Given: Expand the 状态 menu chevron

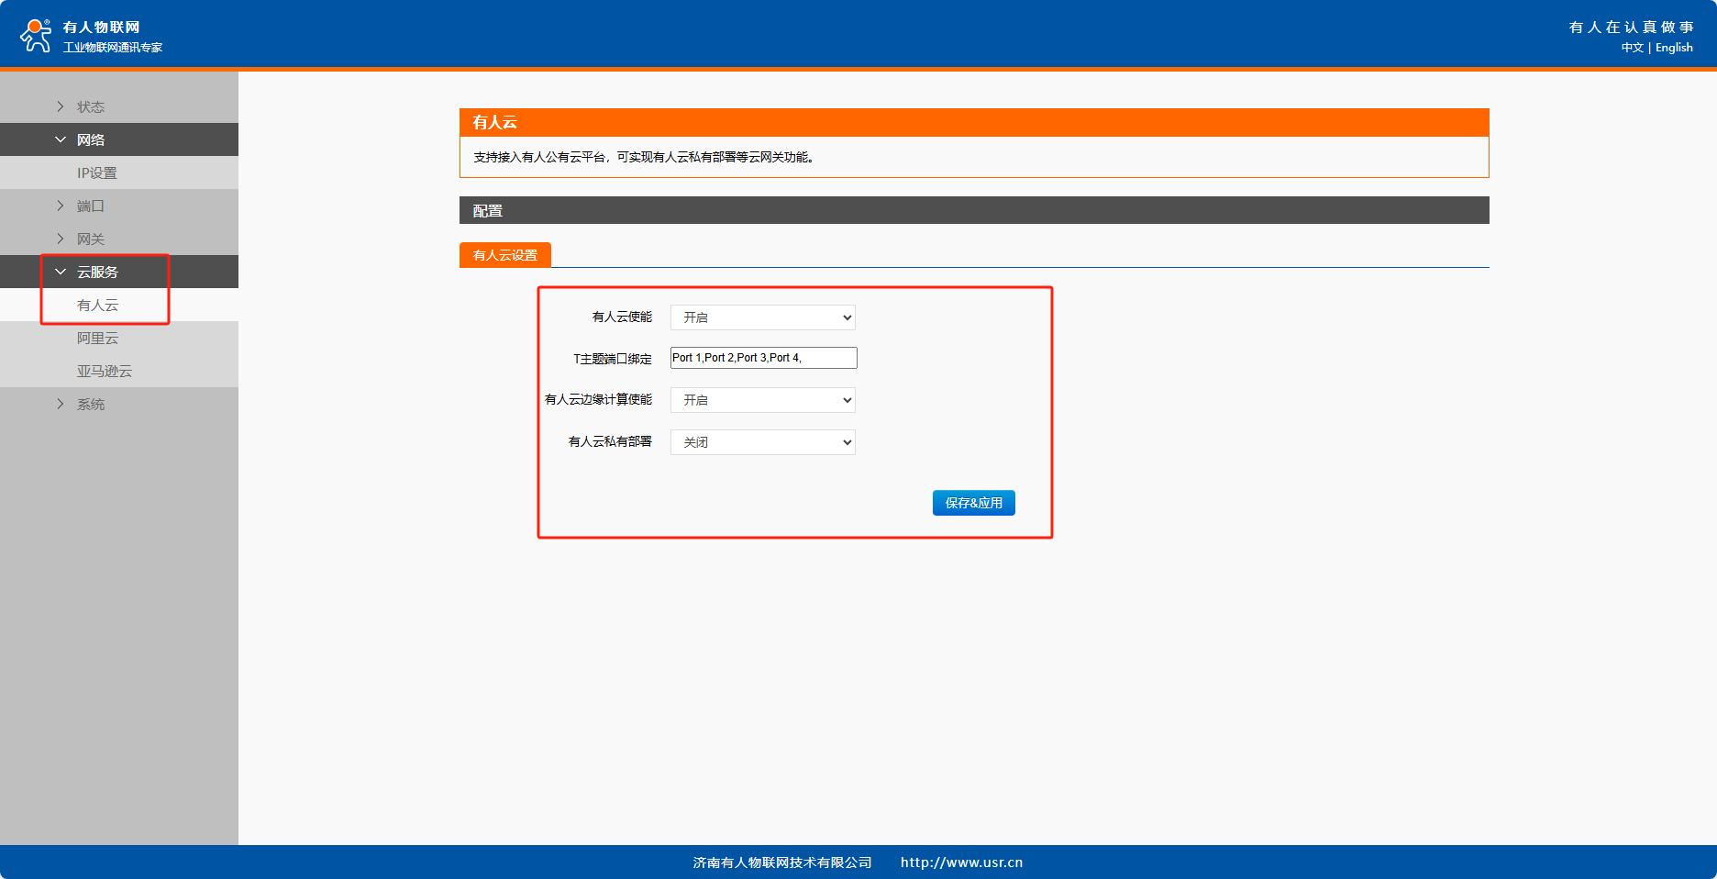Looking at the screenshot, I should coord(61,106).
